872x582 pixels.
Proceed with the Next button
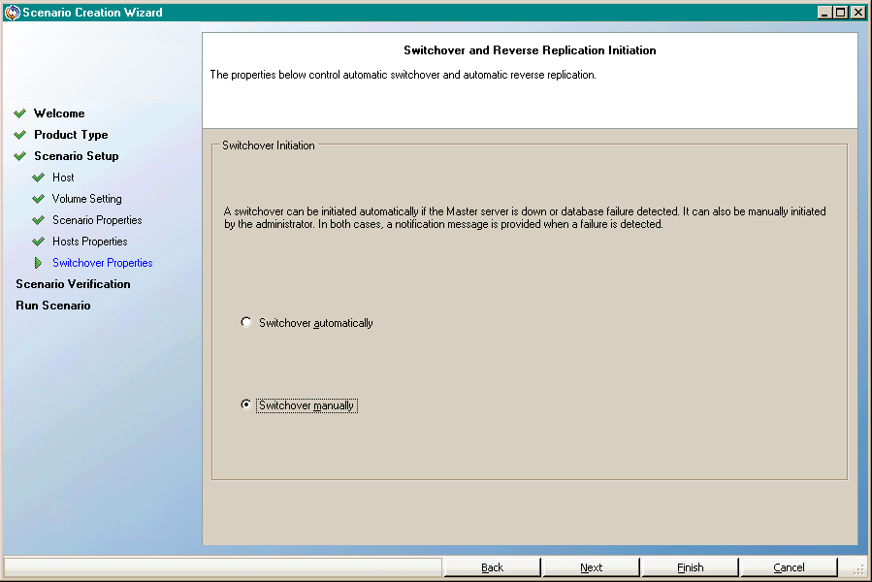click(x=591, y=567)
